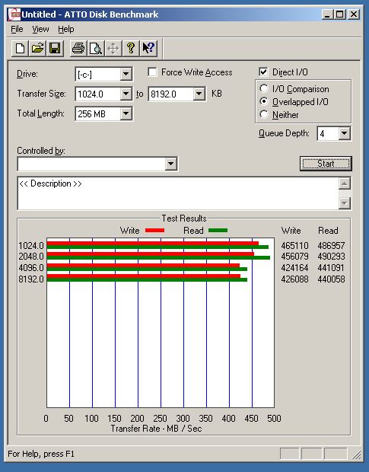
Task: Minimize the ATTO Disk Benchmark window
Action: (327, 14)
